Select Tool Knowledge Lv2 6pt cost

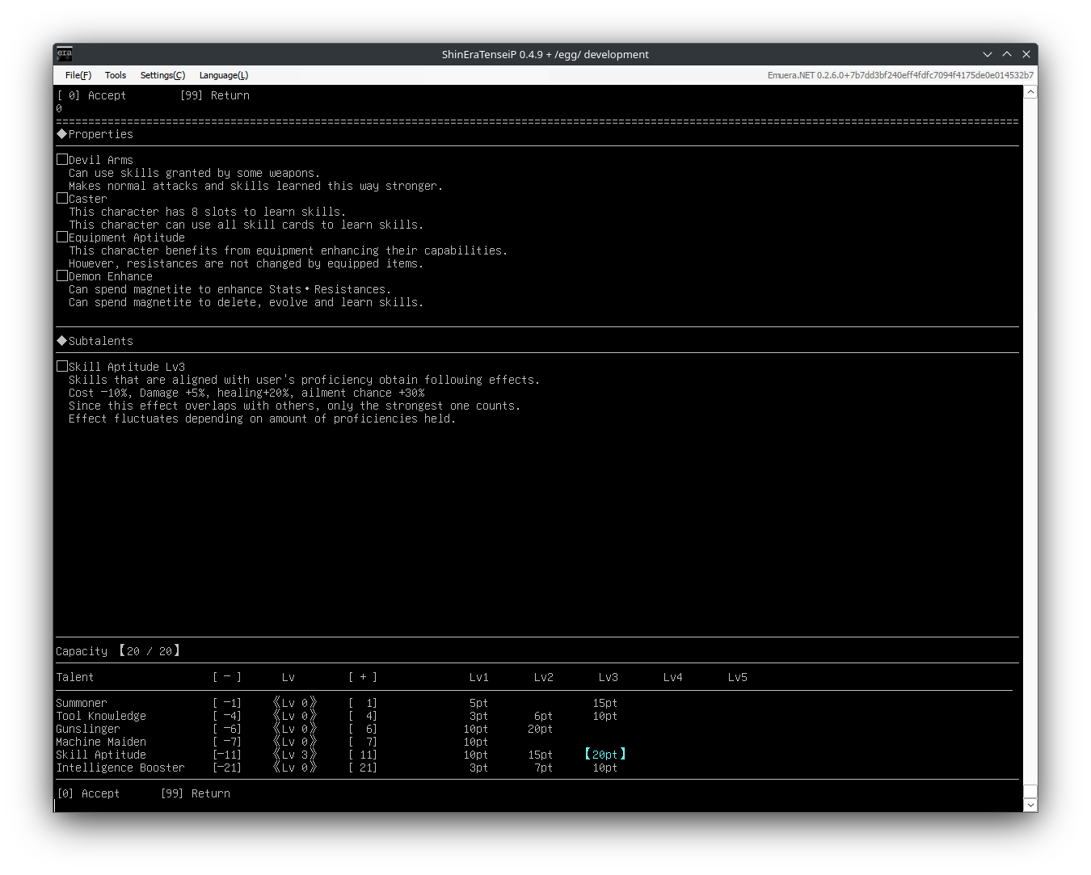543,716
